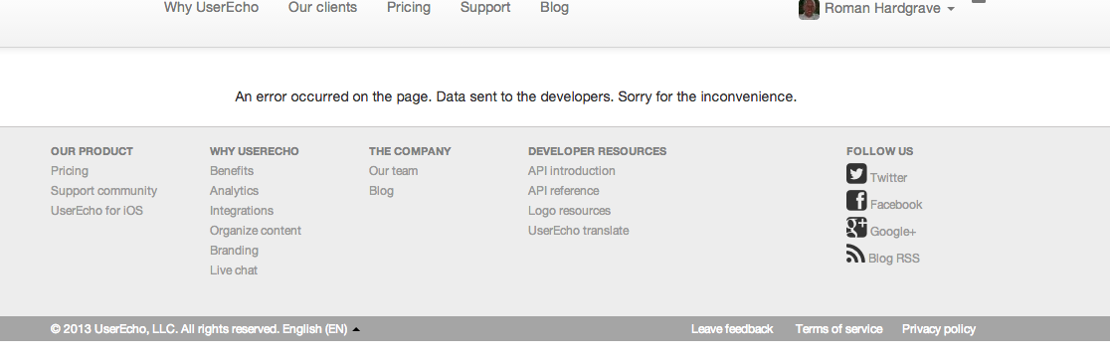
Task: Click the Google+ text link
Action: [892, 232]
